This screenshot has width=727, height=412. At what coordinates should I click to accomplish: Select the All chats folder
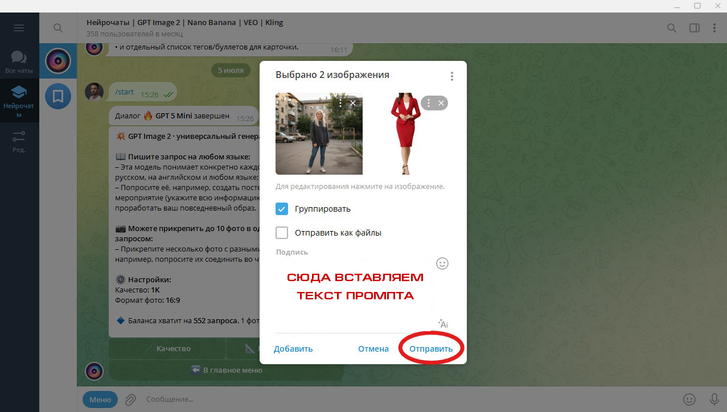point(19,62)
